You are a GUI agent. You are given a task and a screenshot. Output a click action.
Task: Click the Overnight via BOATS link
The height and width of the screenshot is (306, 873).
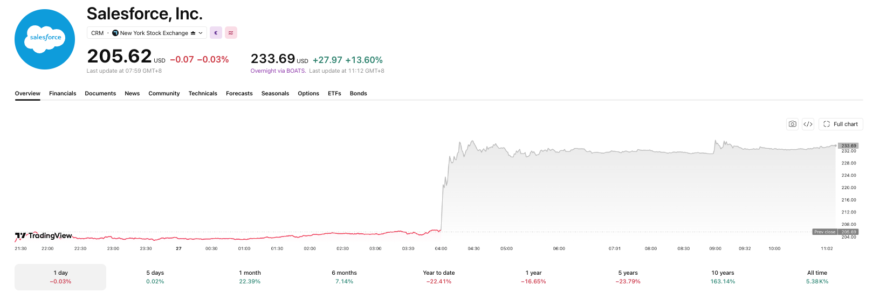tap(278, 71)
